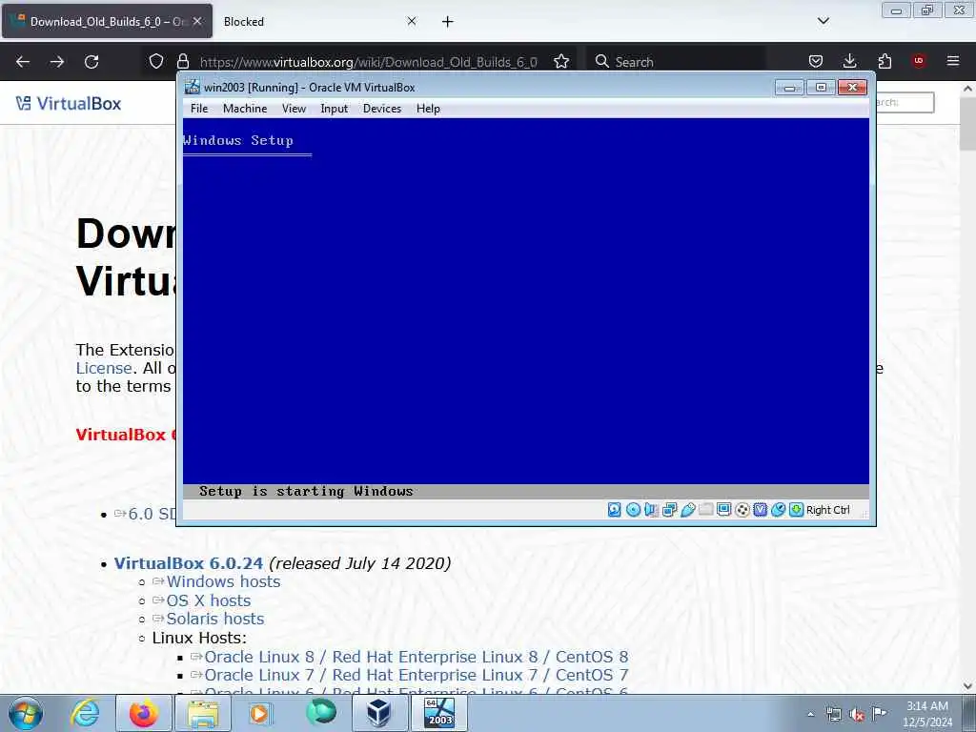This screenshot has width=976, height=732.
Task: Click volume muted icon in system tray
Action: (857, 714)
